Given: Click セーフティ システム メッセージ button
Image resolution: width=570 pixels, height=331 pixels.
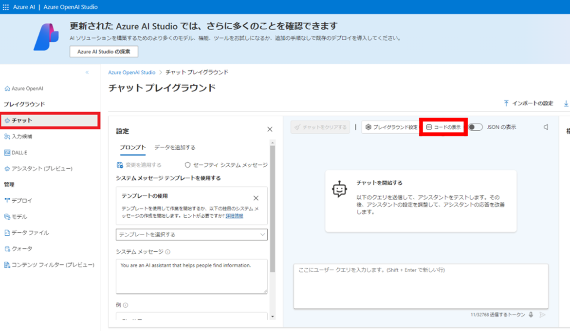Looking at the screenshot, I should 226,165.
